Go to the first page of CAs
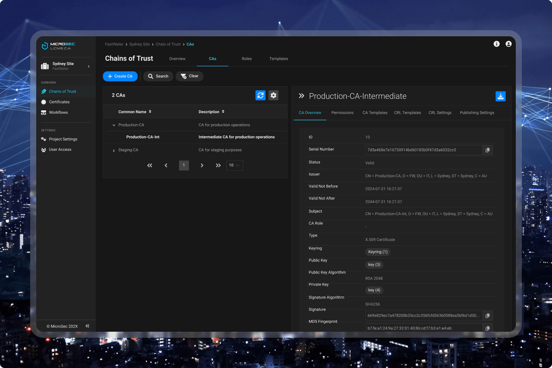The image size is (552, 368). point(150,165)
